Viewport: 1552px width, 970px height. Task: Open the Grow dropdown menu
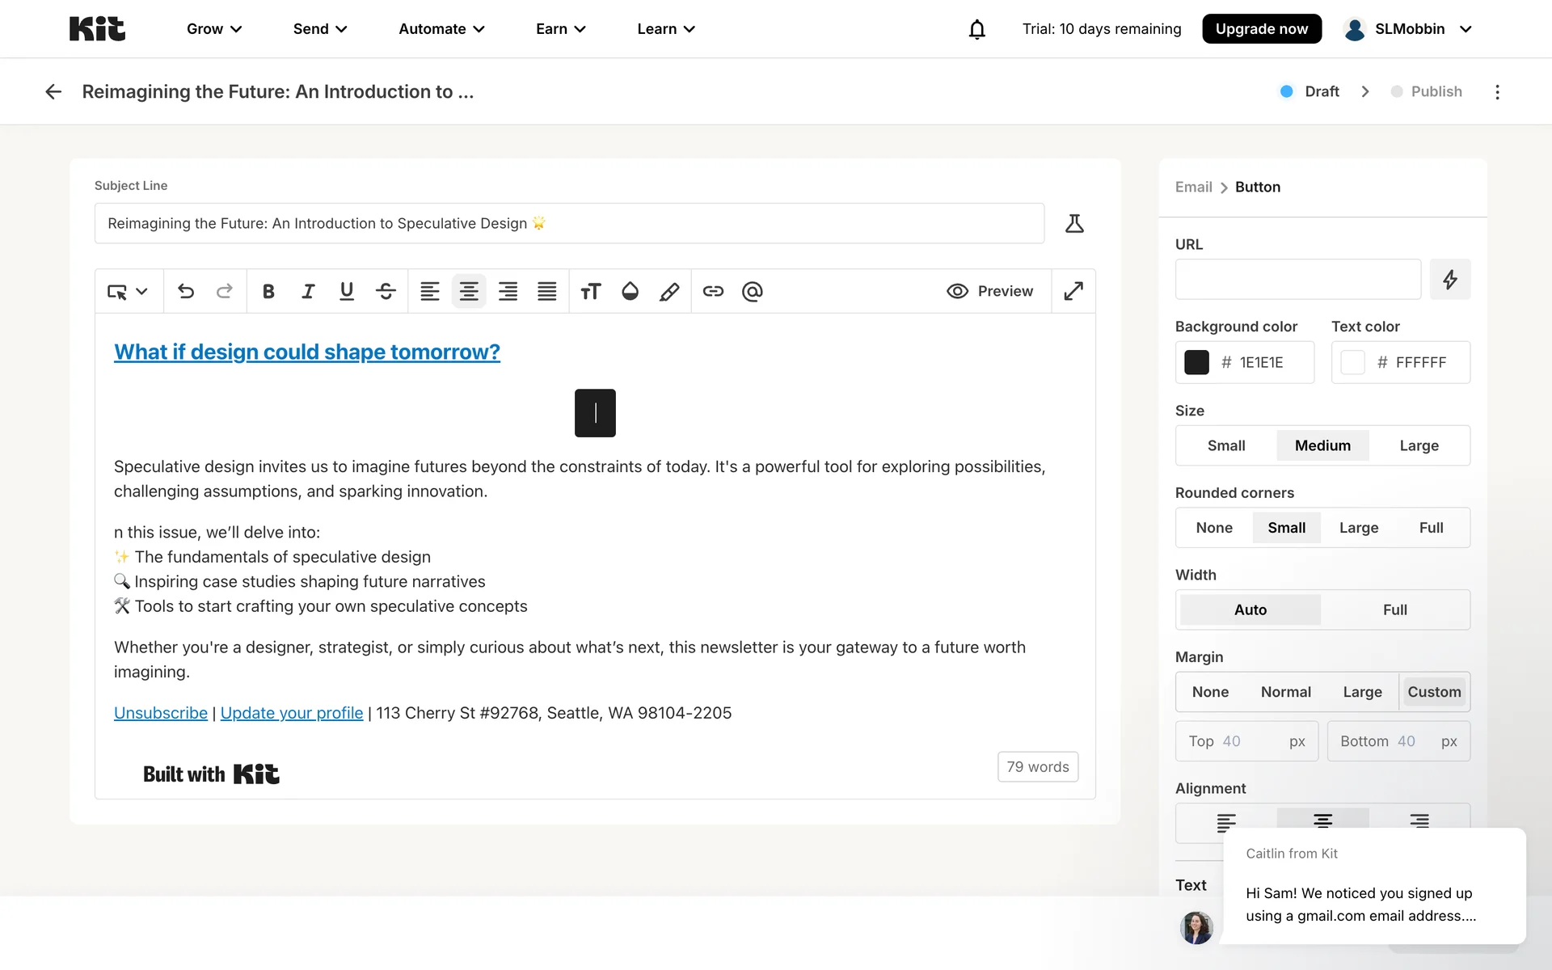(x=214, y=29)
